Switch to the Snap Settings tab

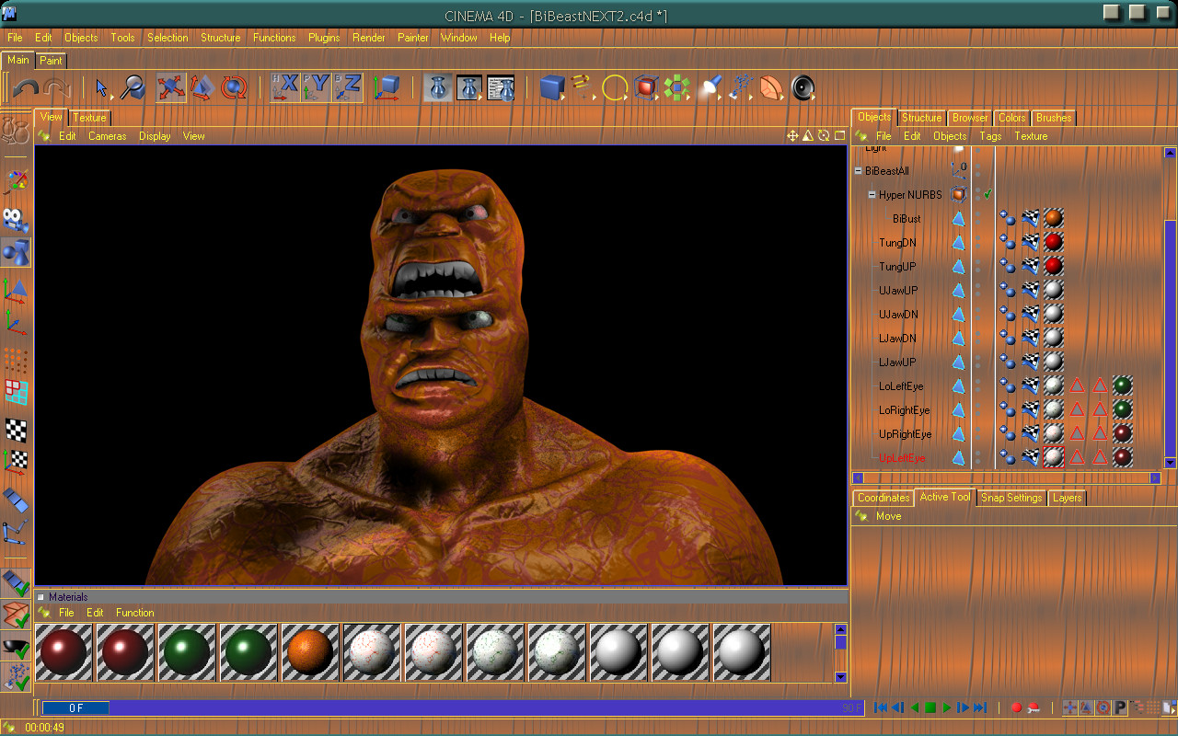coord(1011,498)
